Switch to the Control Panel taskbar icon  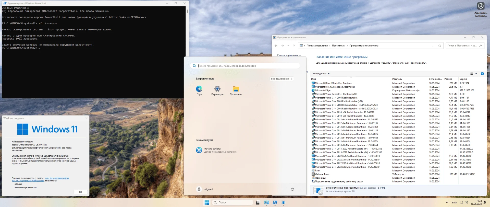(x=266, y=202)
